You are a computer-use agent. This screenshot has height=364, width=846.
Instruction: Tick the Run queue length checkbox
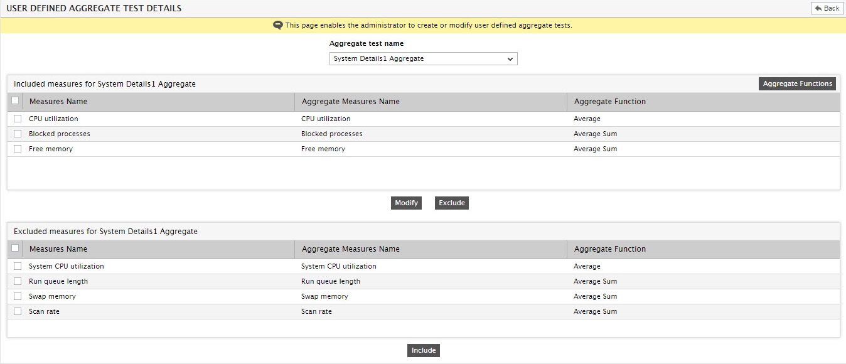18,281
